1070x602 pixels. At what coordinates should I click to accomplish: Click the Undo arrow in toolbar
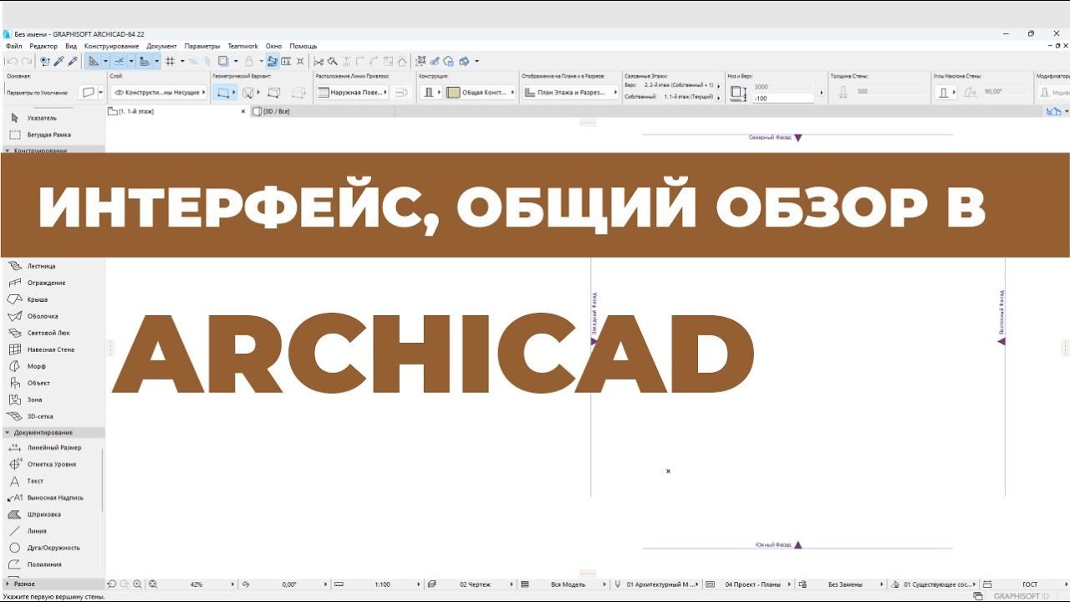[x=12, y=61]
